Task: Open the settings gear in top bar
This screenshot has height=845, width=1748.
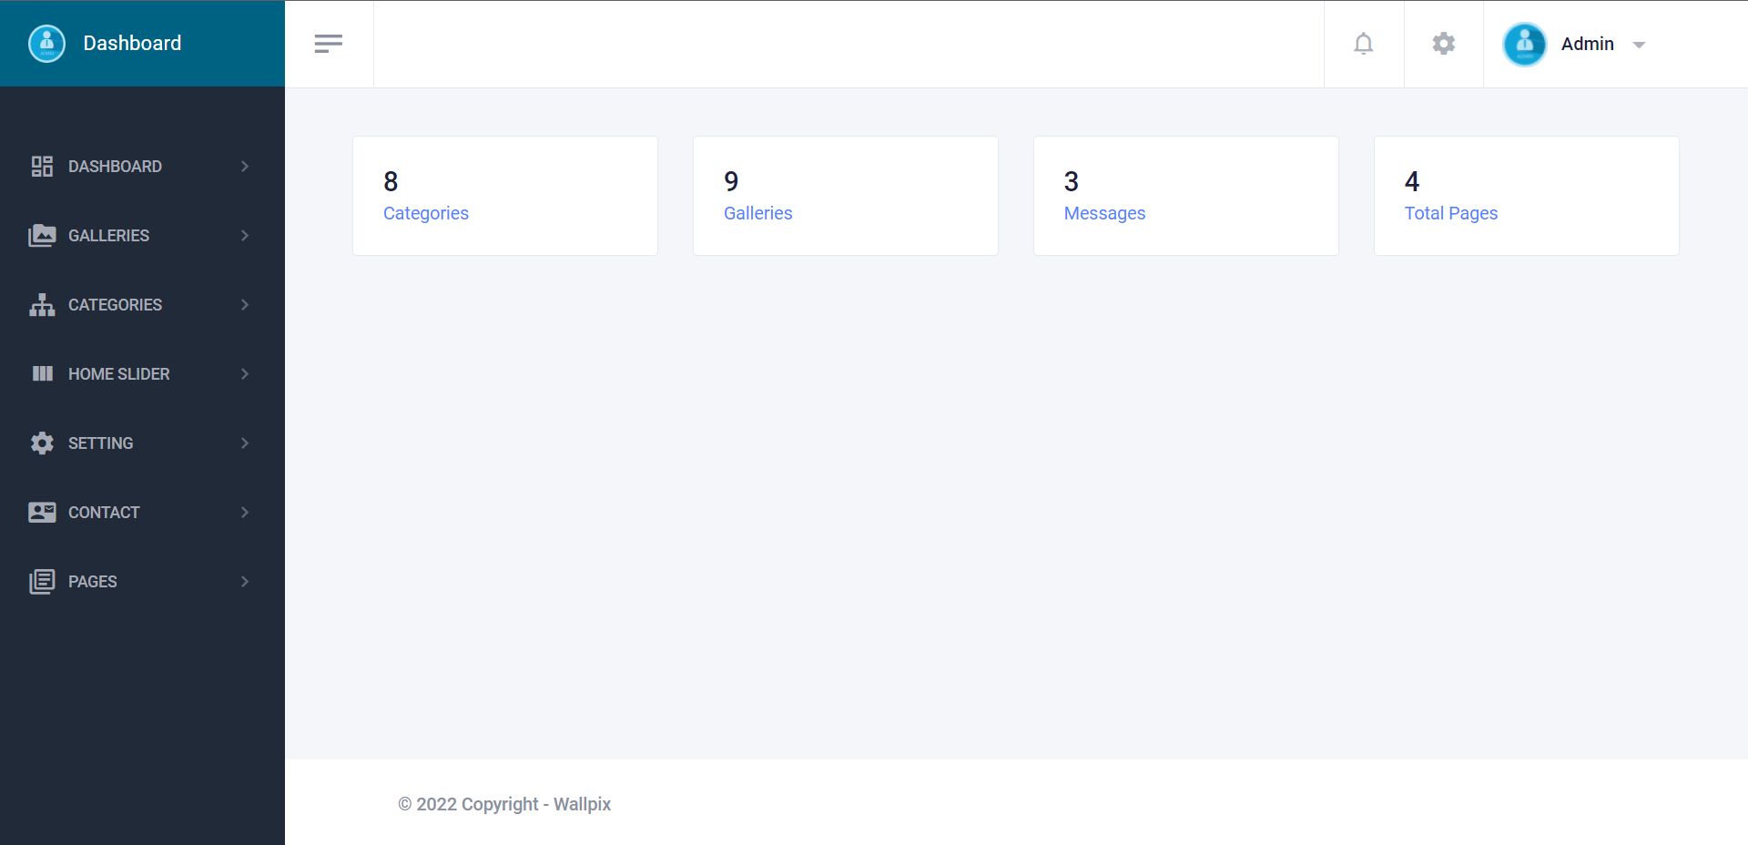Action: pyautogui.click(x=1443, y=44)
